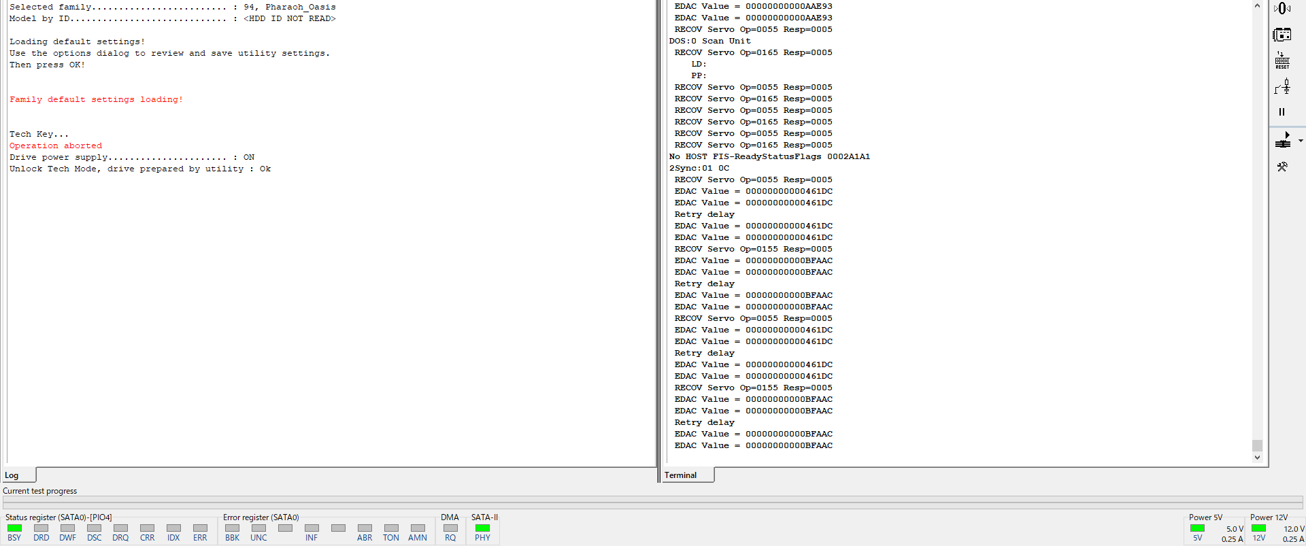The image size is (1306, 546).
Task: Click the PCB board icon in terminal toolbar
Action: [x=1282, y=35]
